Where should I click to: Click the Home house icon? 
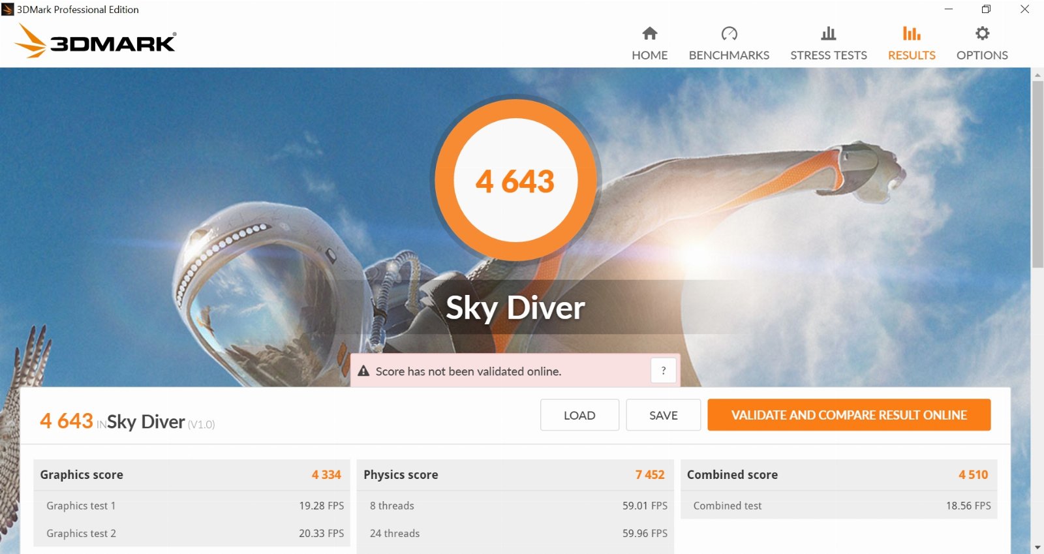[x=649, y=33]
